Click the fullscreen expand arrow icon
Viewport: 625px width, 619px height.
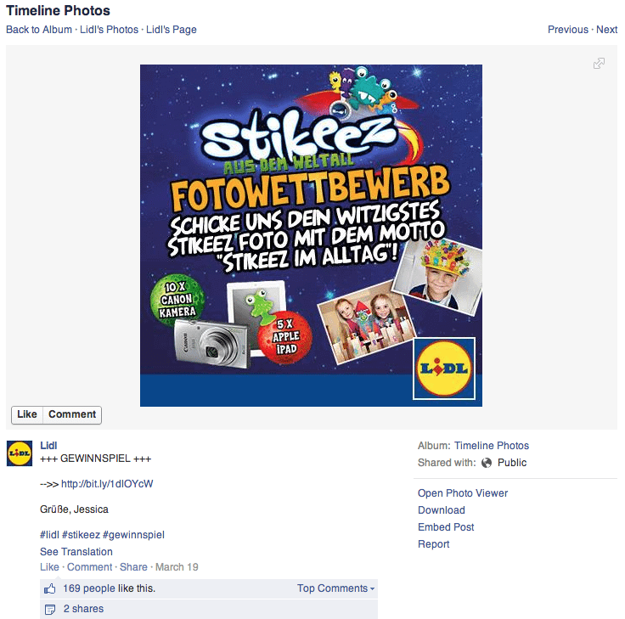click(x=599, y=64)
